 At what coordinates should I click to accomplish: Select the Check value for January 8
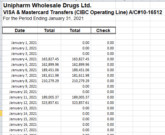click(110, 81)
